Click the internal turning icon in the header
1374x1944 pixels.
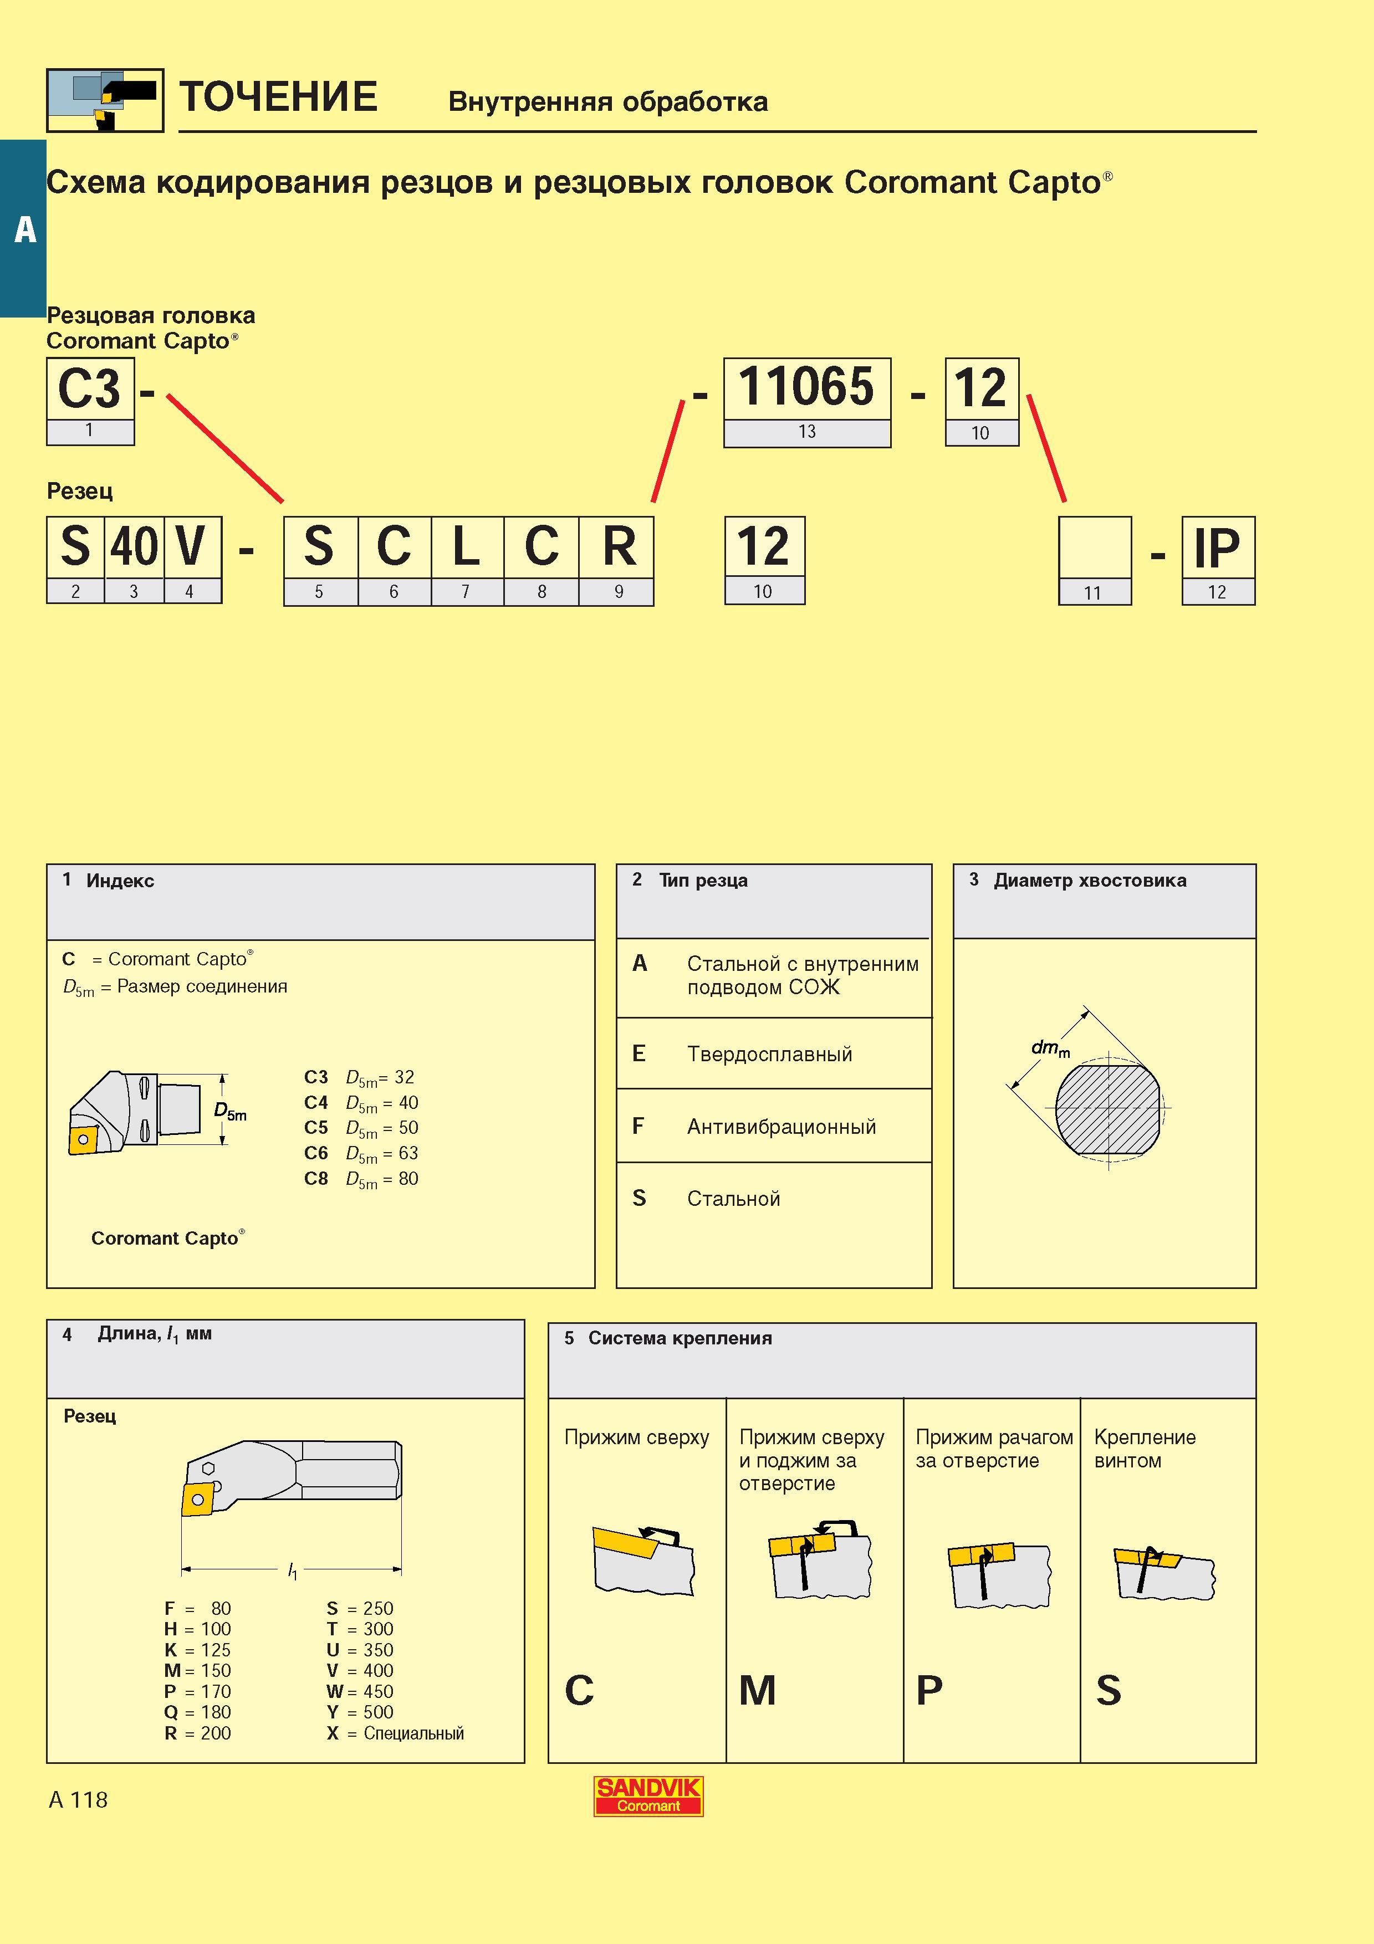coord(105,100)
